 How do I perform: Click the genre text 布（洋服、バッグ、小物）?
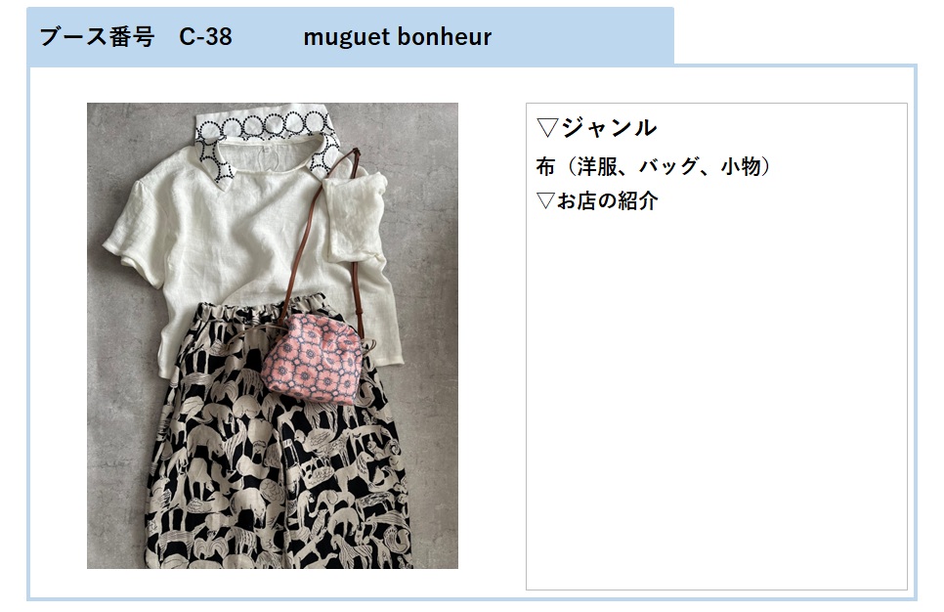tap(653, 166)
